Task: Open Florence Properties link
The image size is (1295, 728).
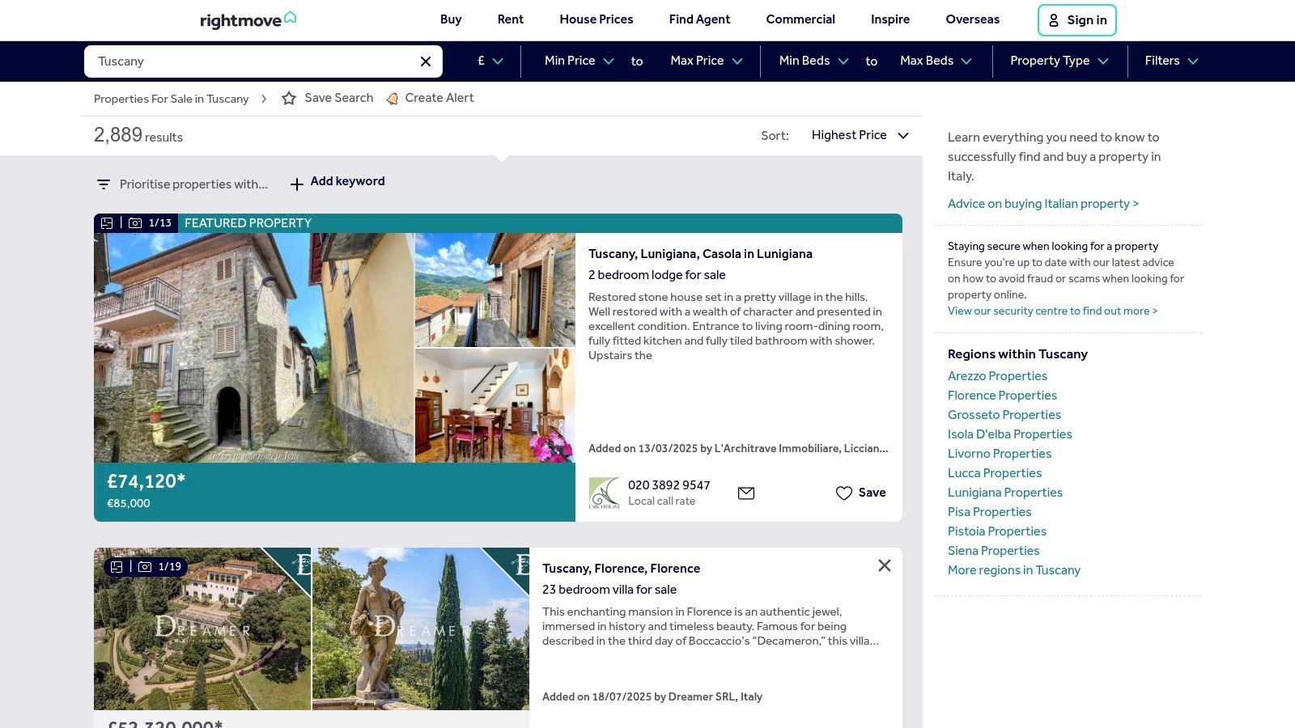Action: 1002,396
